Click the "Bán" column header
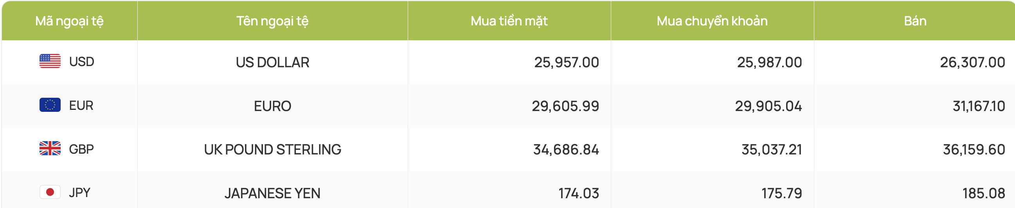The height and width of the screenshot is (208, 1015). (x=915, y=21)
